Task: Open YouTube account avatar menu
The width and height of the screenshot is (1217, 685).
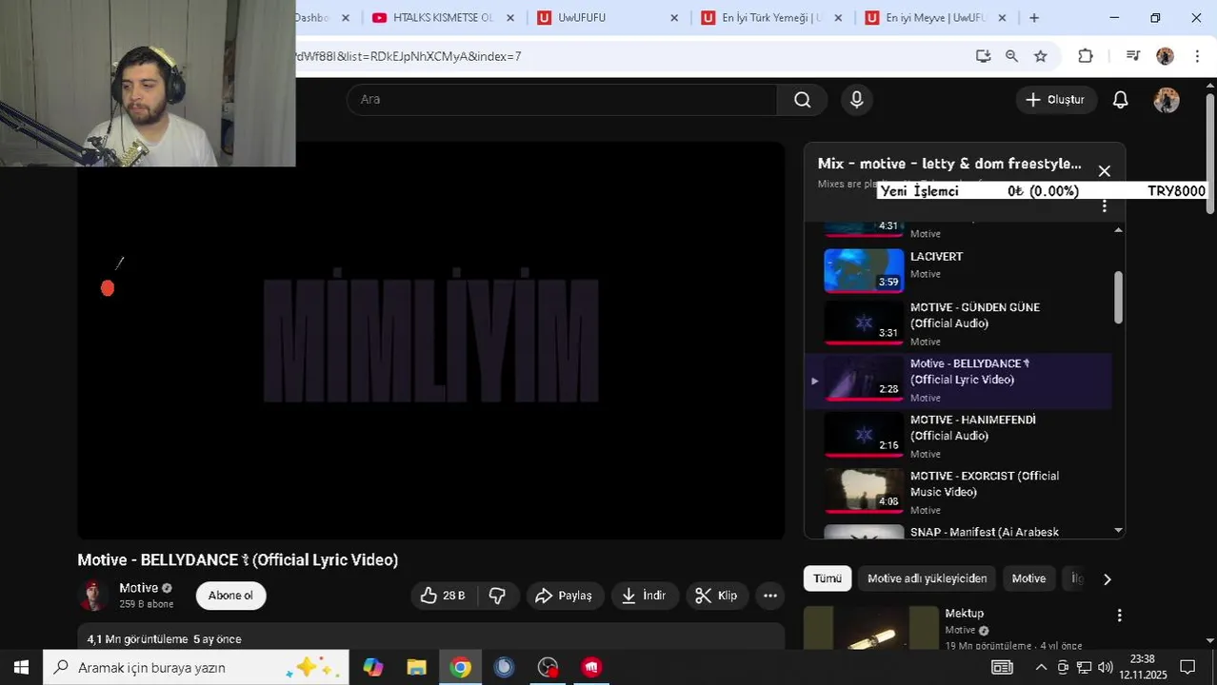Action: point(1167,100)
